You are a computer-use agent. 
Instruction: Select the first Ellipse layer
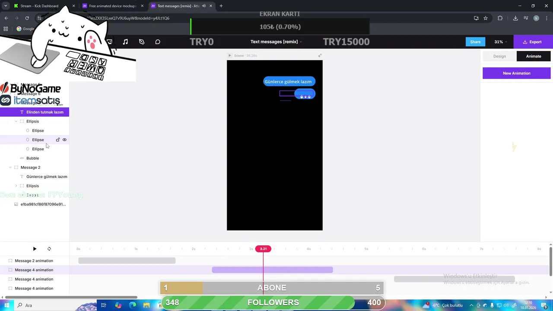[35, 130]
